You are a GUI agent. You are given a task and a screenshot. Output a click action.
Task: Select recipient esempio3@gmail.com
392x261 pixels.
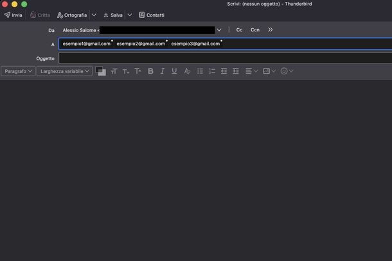[195, 44]
